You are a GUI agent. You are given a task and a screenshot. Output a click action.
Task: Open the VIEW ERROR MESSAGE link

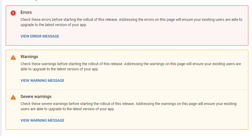coord(40,36)
